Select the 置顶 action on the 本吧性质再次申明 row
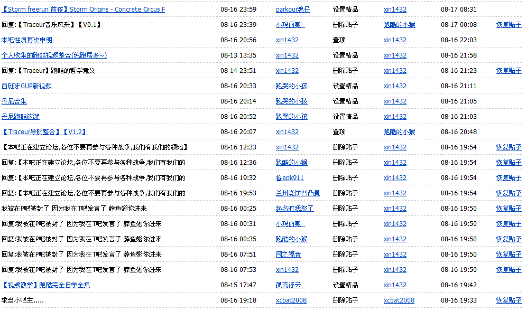Image resolution: width=526 pixels, height=311 pixels. [x=339, y=40]
